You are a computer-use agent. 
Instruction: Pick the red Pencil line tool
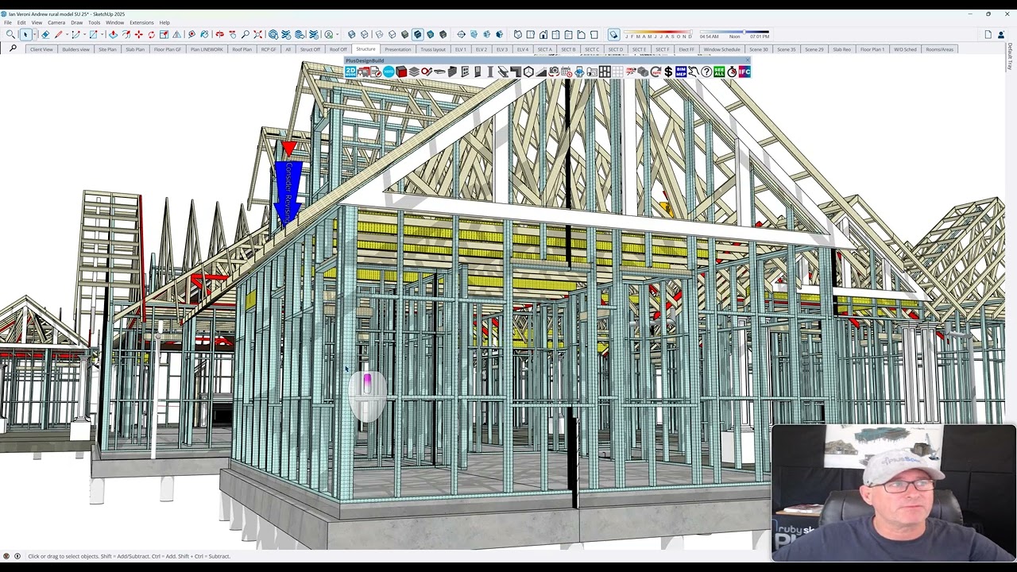(58, 34)
